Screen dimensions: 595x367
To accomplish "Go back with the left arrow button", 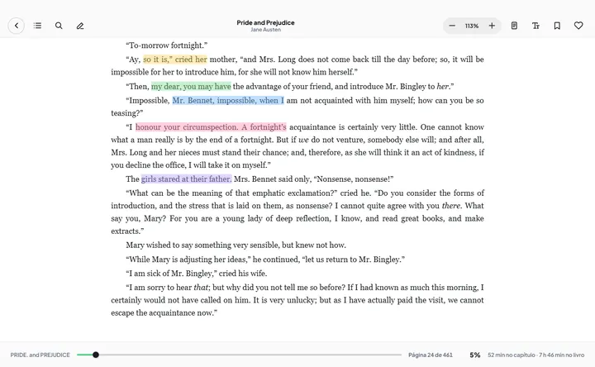I will point(17,26).
